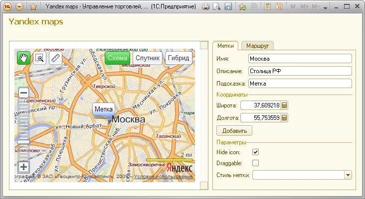
Task: Click the Добавить button
Action: (234, 131)
